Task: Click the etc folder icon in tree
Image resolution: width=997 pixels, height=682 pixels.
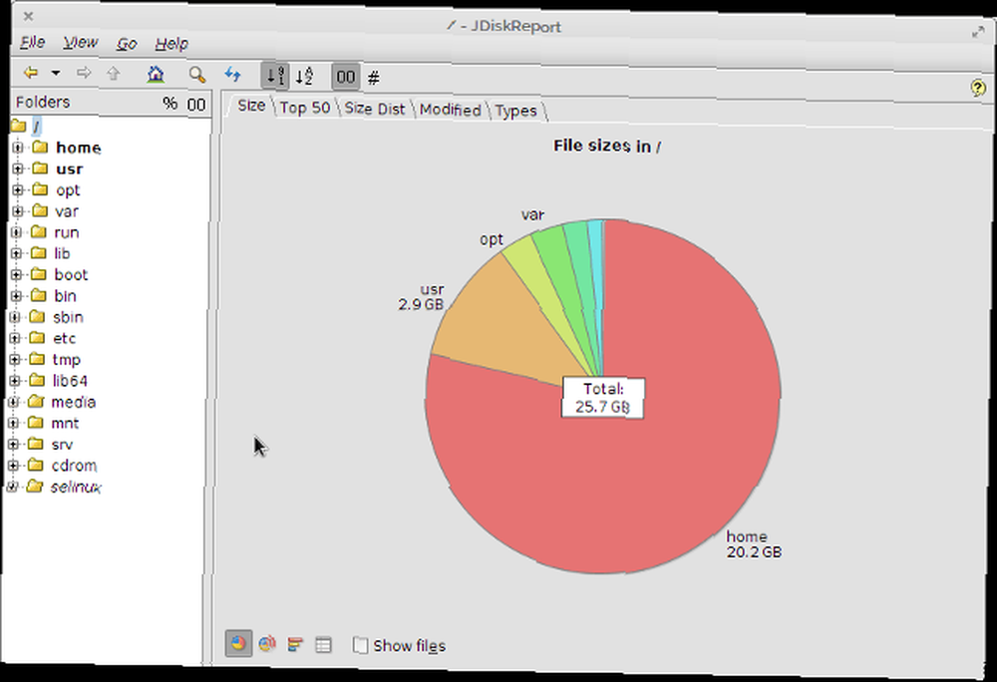Action: [38, 337]
